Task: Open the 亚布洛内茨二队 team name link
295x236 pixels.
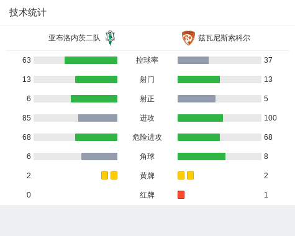Action: pos(75,38)
